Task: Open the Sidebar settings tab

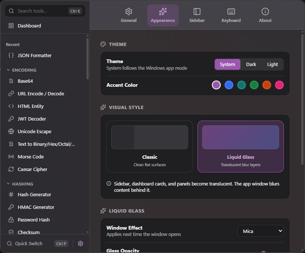Action: (197, 15)
